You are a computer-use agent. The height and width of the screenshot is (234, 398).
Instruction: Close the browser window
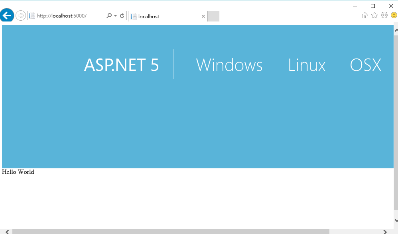click(391, 6)
